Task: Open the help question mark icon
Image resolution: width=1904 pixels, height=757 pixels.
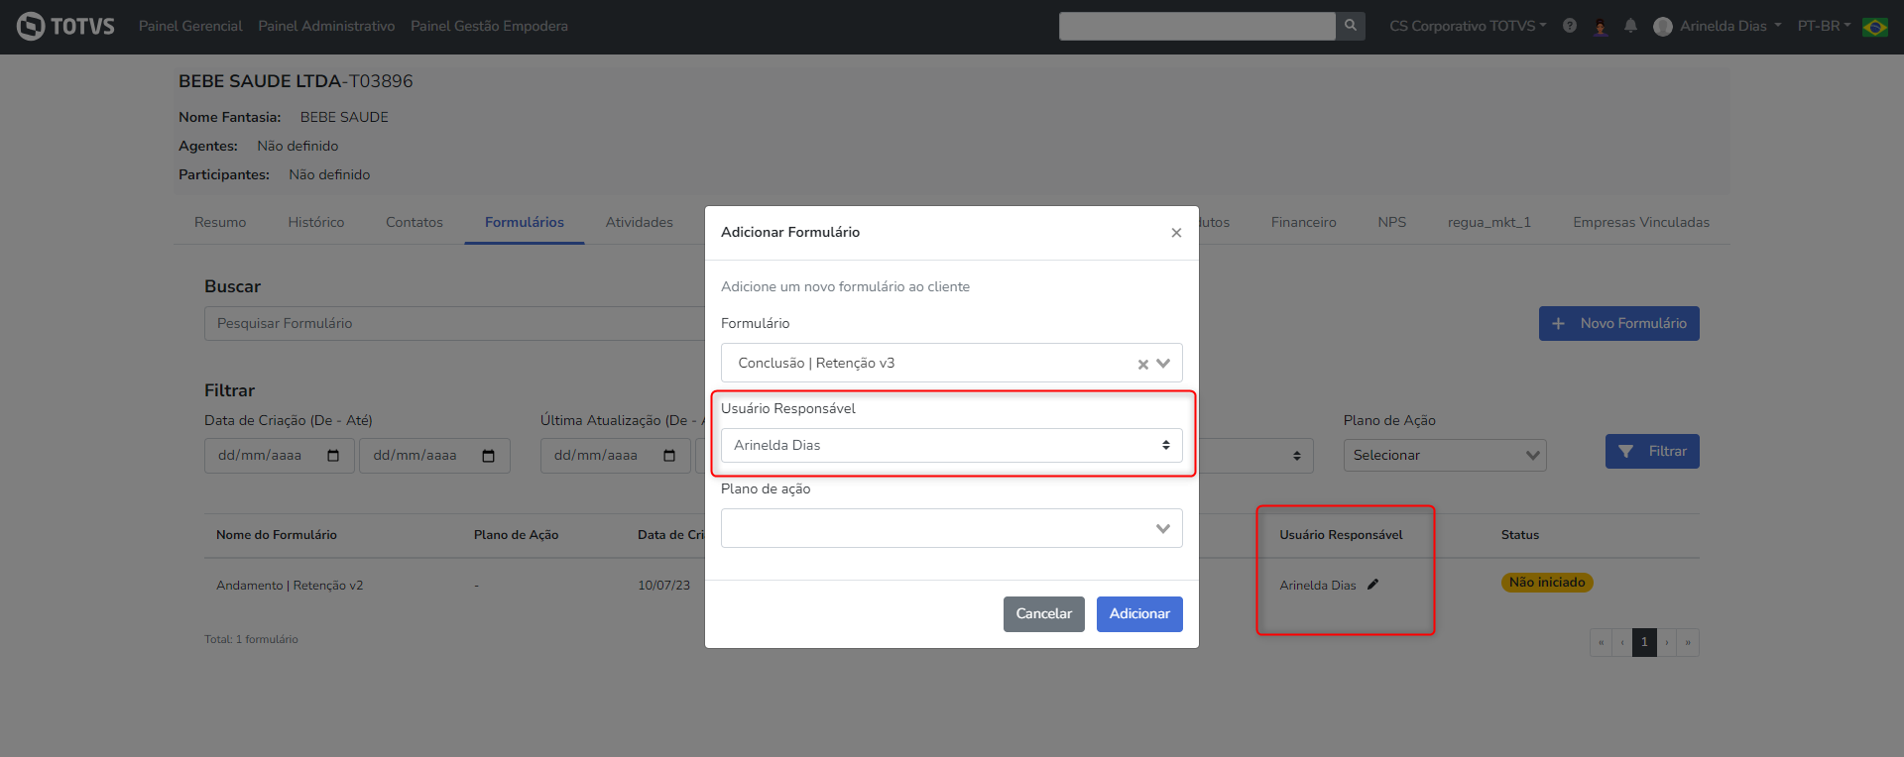Action: pyautogui.click(x=1570, y=26)
